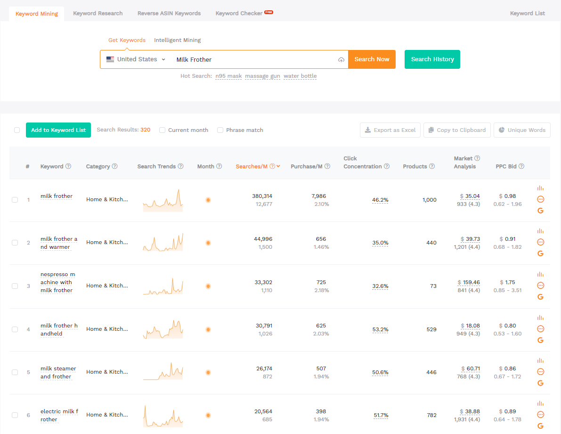This screenshot has width=561, height=434.
Task: Click the month dot for milk frother handheld
Action: tap(208, 329)
